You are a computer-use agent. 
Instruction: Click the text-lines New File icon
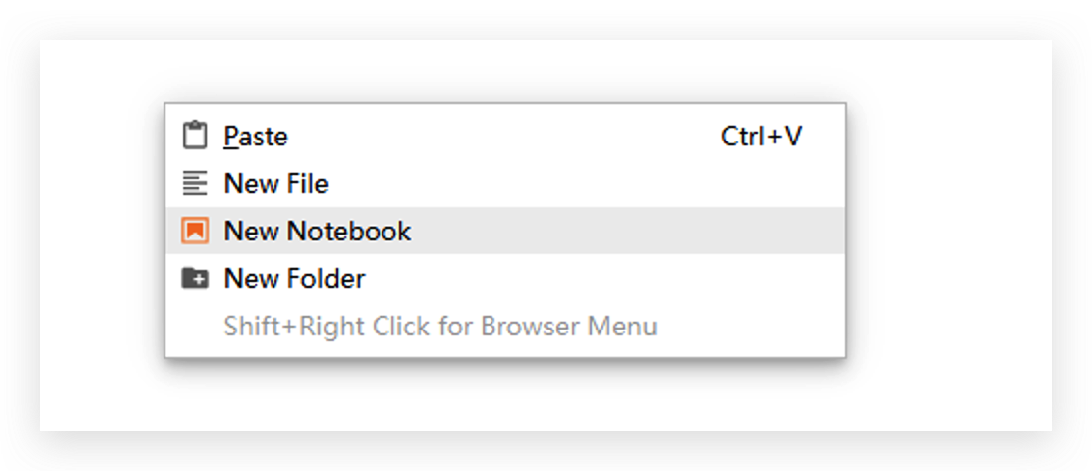pyautogui.click(x=195, y=184)
